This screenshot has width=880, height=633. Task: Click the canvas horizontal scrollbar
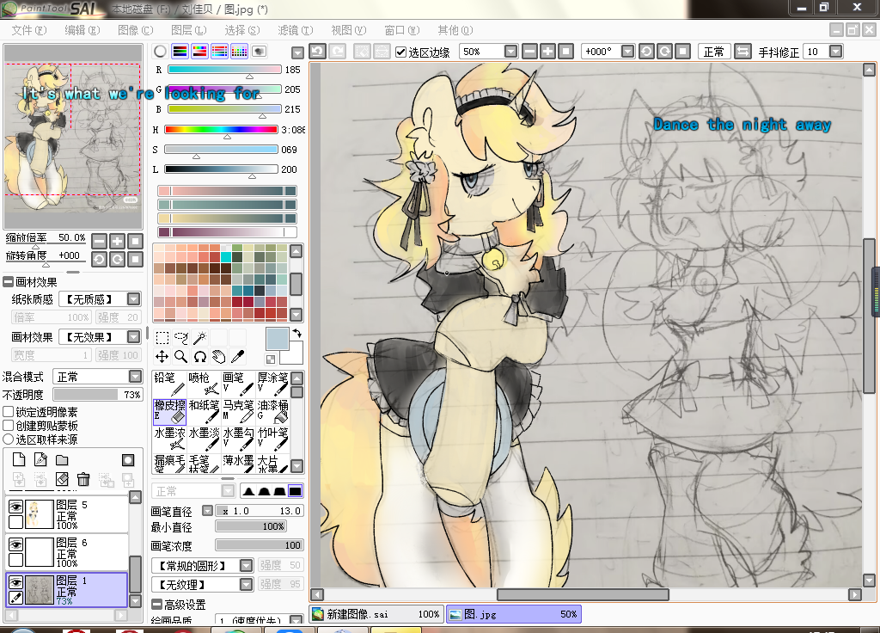tap(583, 594)
